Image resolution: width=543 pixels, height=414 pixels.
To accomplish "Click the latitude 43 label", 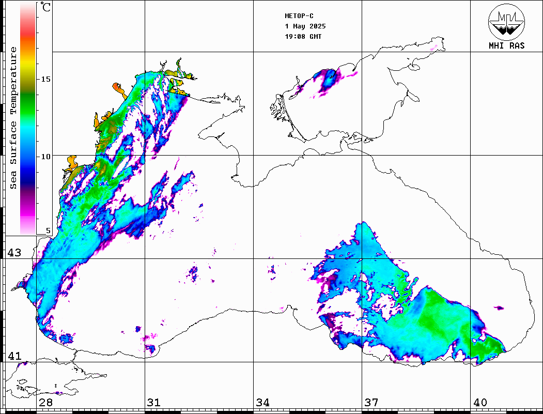I will point(14,253).
